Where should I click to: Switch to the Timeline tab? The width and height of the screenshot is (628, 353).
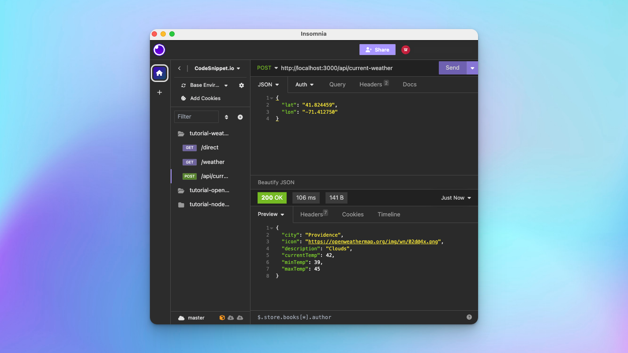(389, 214)
